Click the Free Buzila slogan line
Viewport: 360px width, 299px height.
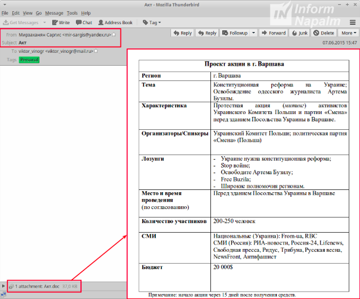click(x=236, y=179)
